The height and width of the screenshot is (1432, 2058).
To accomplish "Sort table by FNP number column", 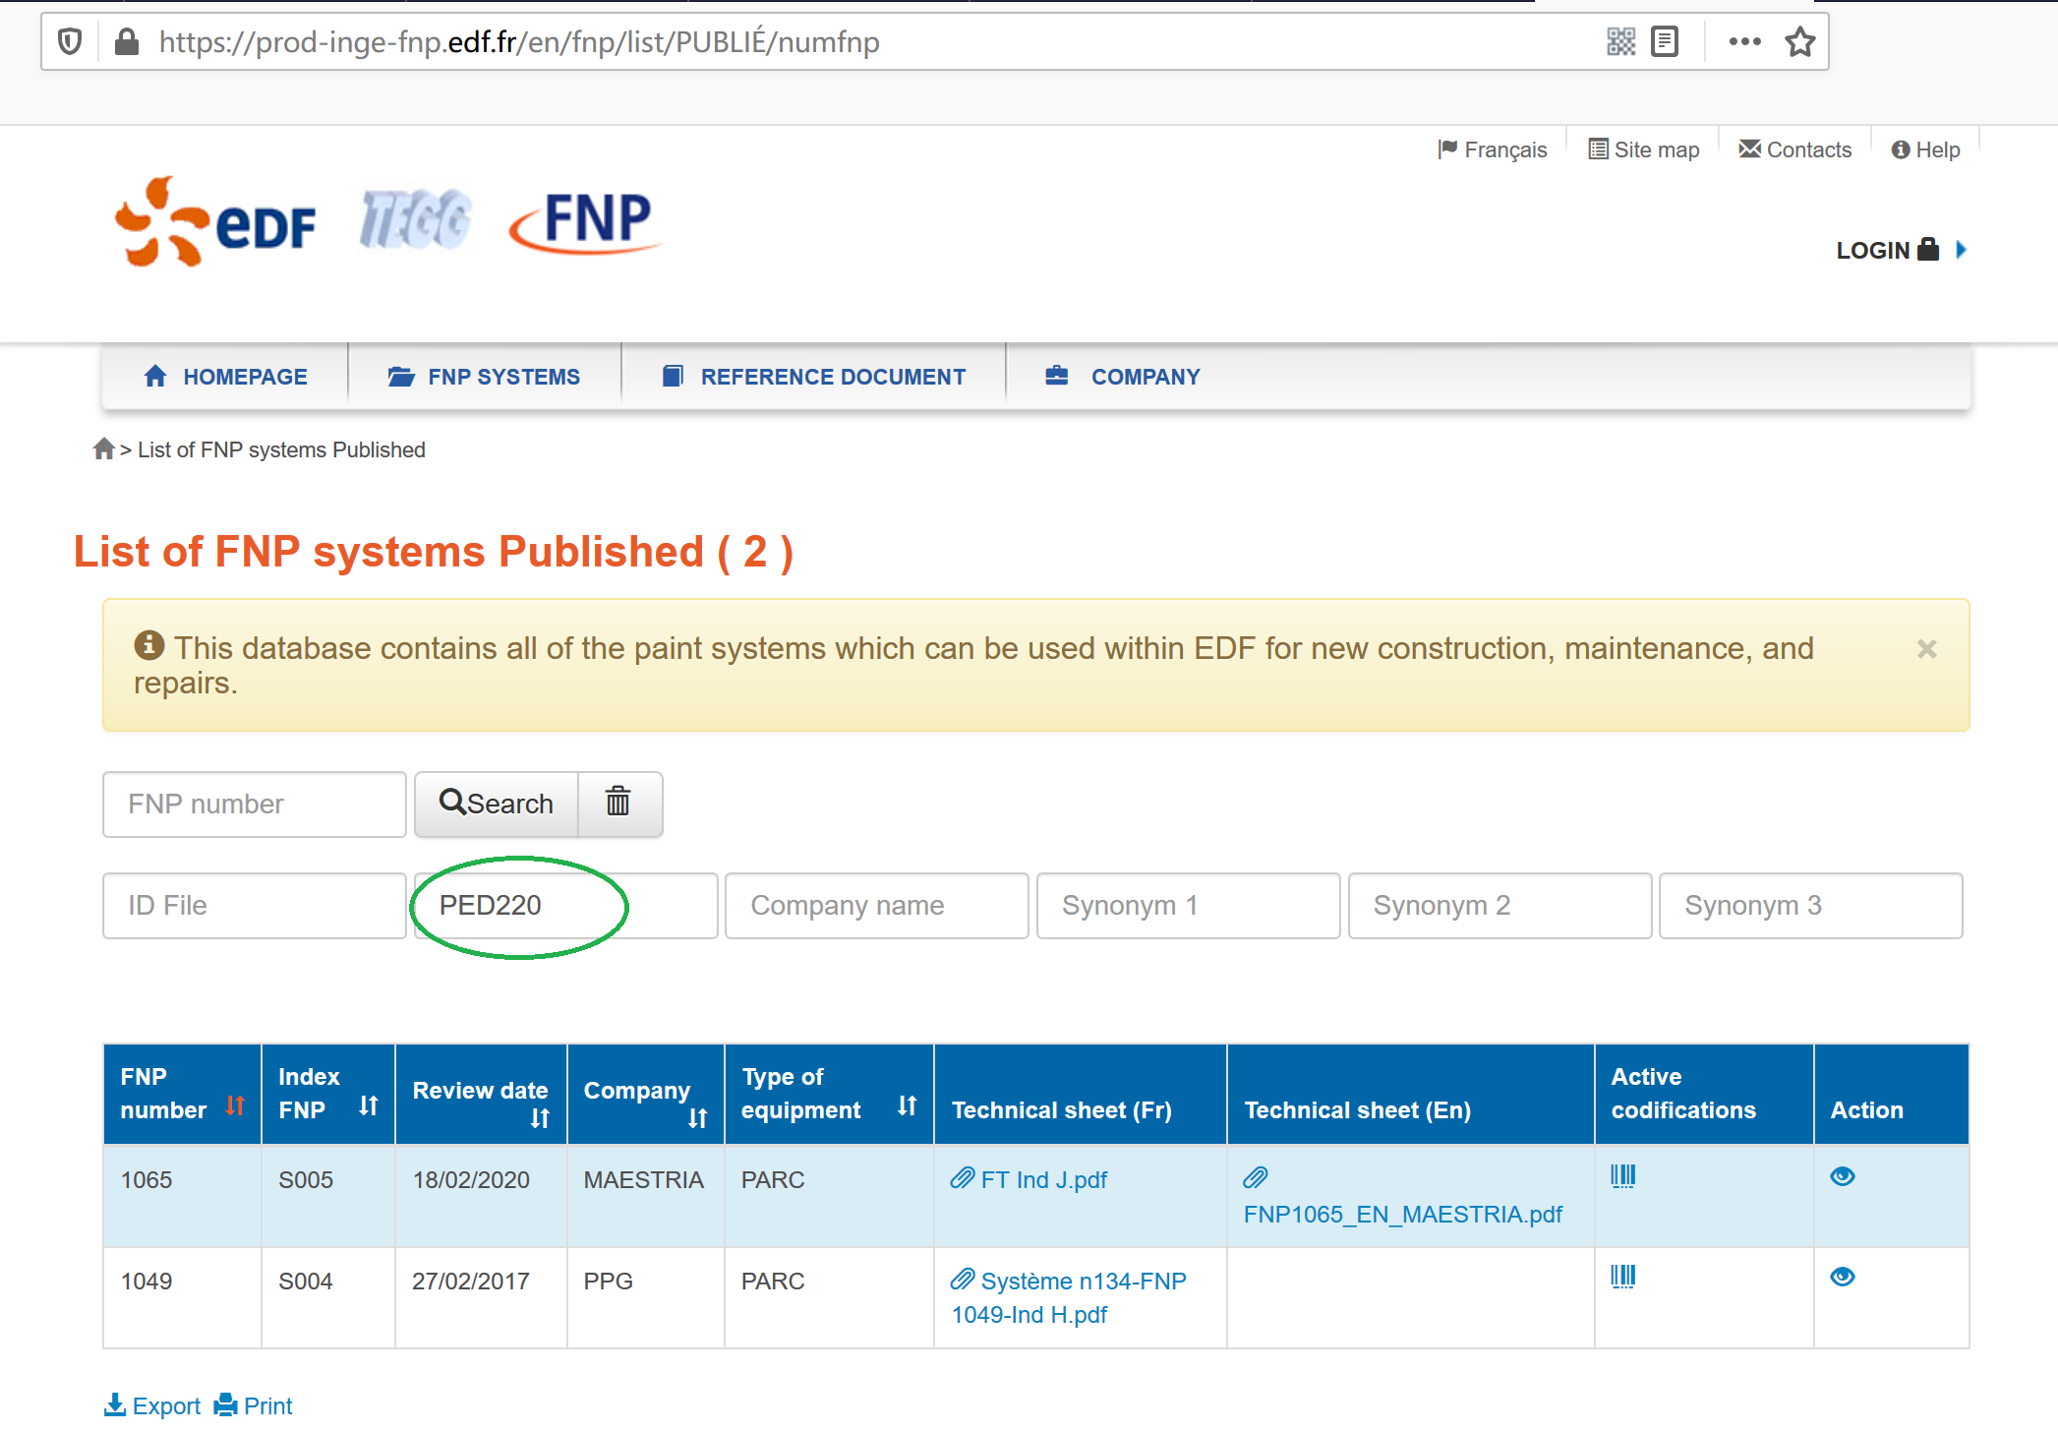I will (234, 1105).
